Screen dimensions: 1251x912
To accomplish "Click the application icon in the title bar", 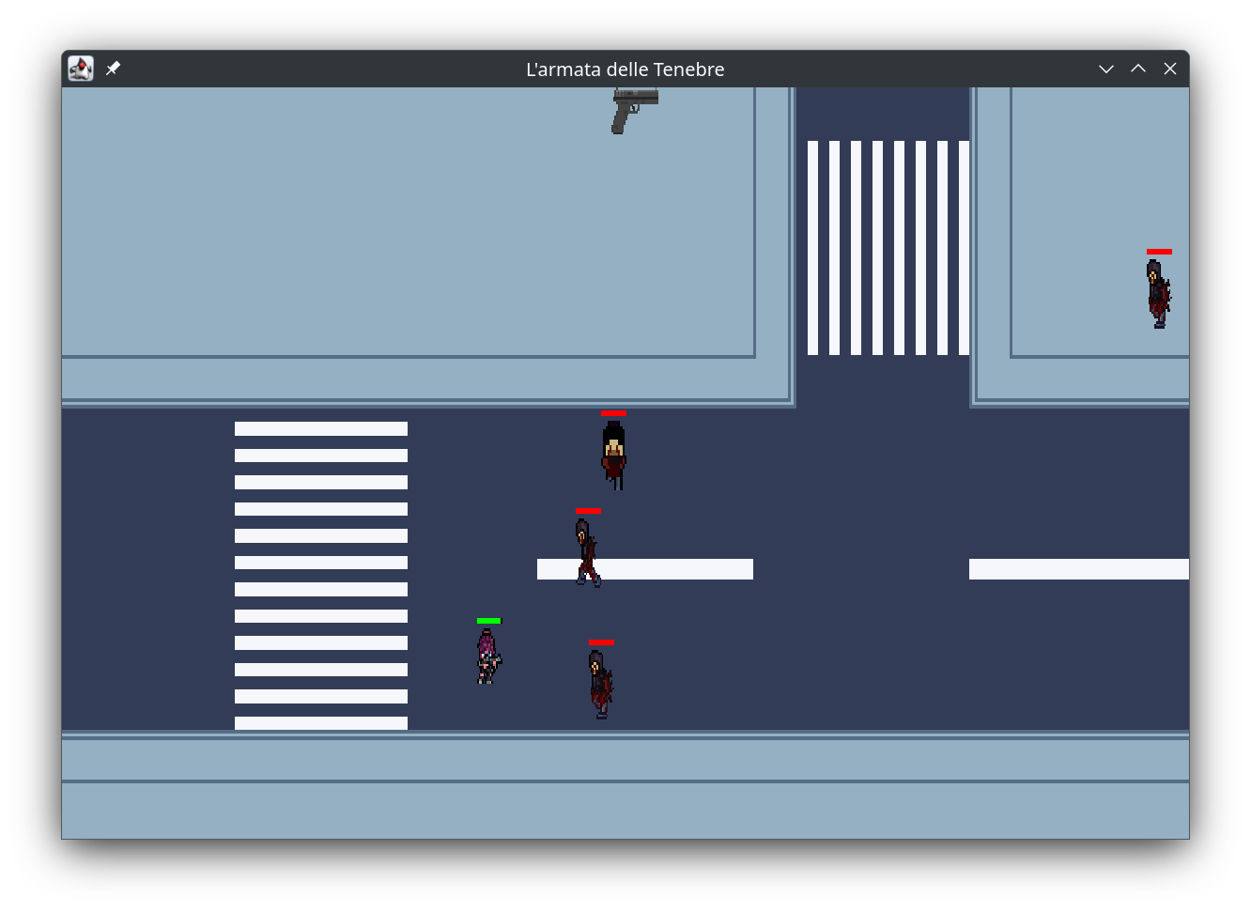I will 81,69.
